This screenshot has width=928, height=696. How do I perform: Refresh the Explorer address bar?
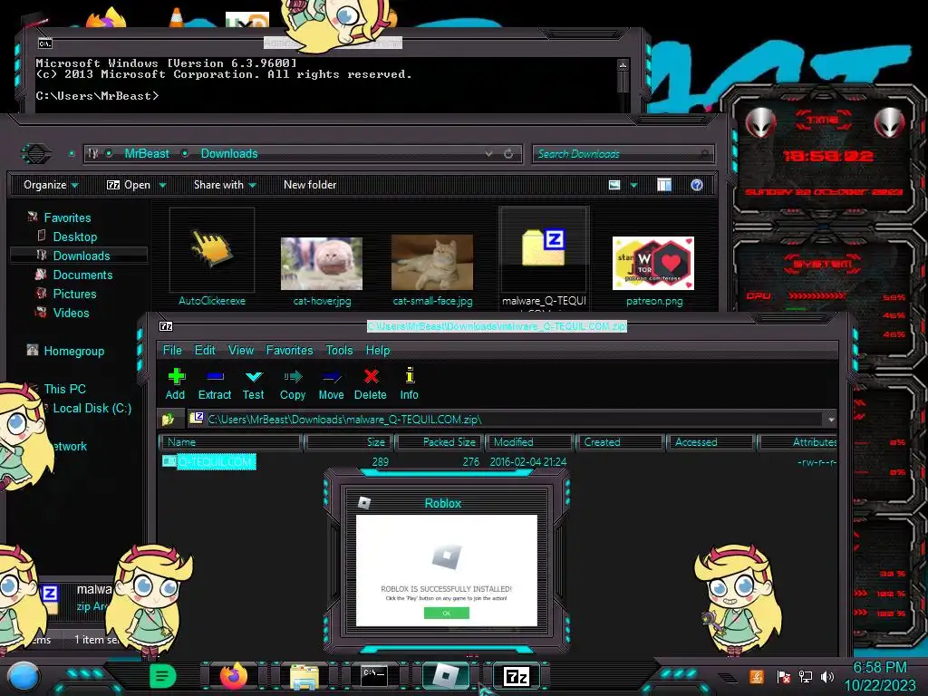pyautogui.click(x=508, y=154)
